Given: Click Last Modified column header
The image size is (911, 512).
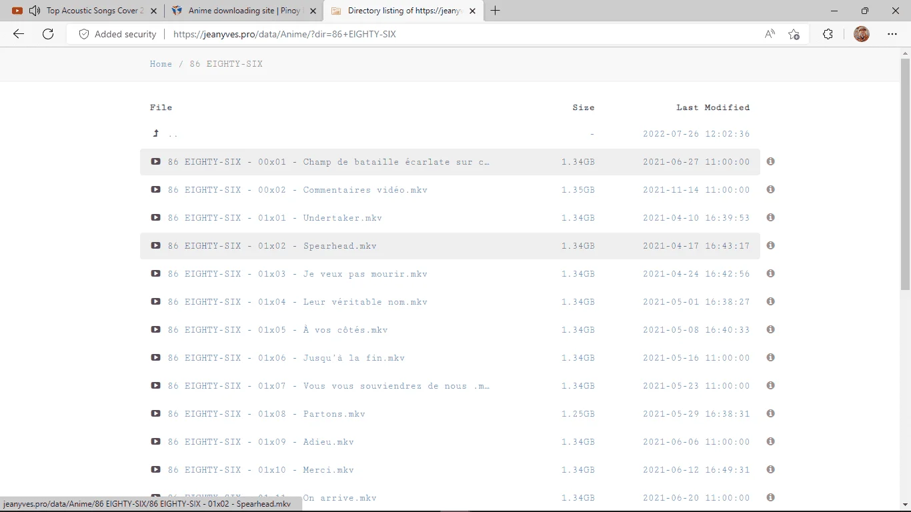Looking at the screenshot, I should [713, 107].
